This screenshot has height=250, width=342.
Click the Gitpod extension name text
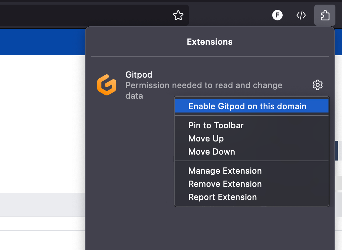point(139,75)
